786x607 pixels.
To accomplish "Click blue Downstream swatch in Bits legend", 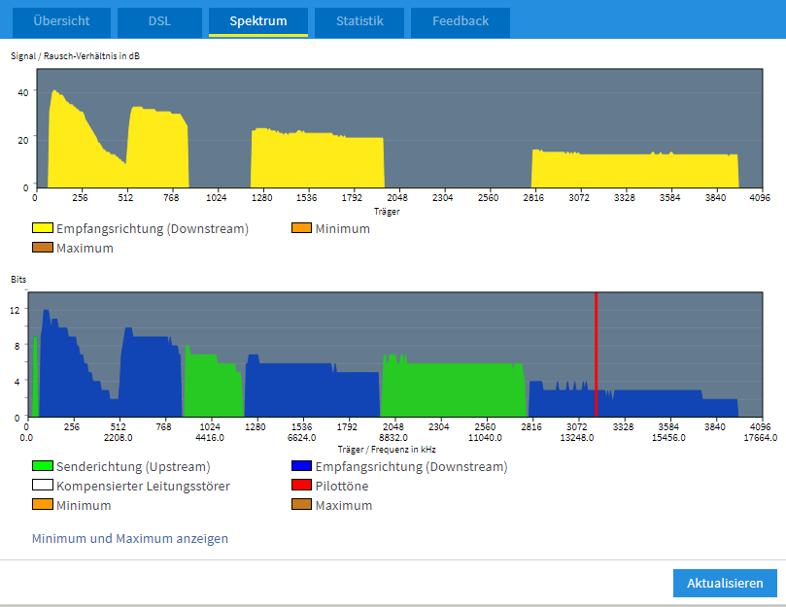I will 301,467.
